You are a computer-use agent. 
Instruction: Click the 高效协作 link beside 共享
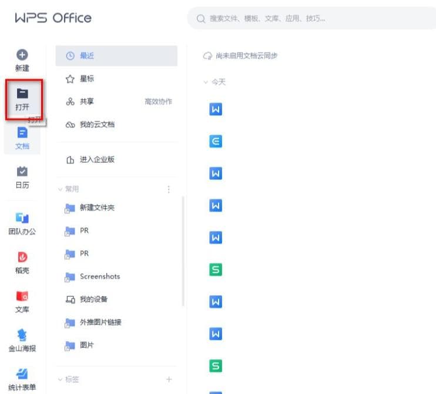coord(158,102)
